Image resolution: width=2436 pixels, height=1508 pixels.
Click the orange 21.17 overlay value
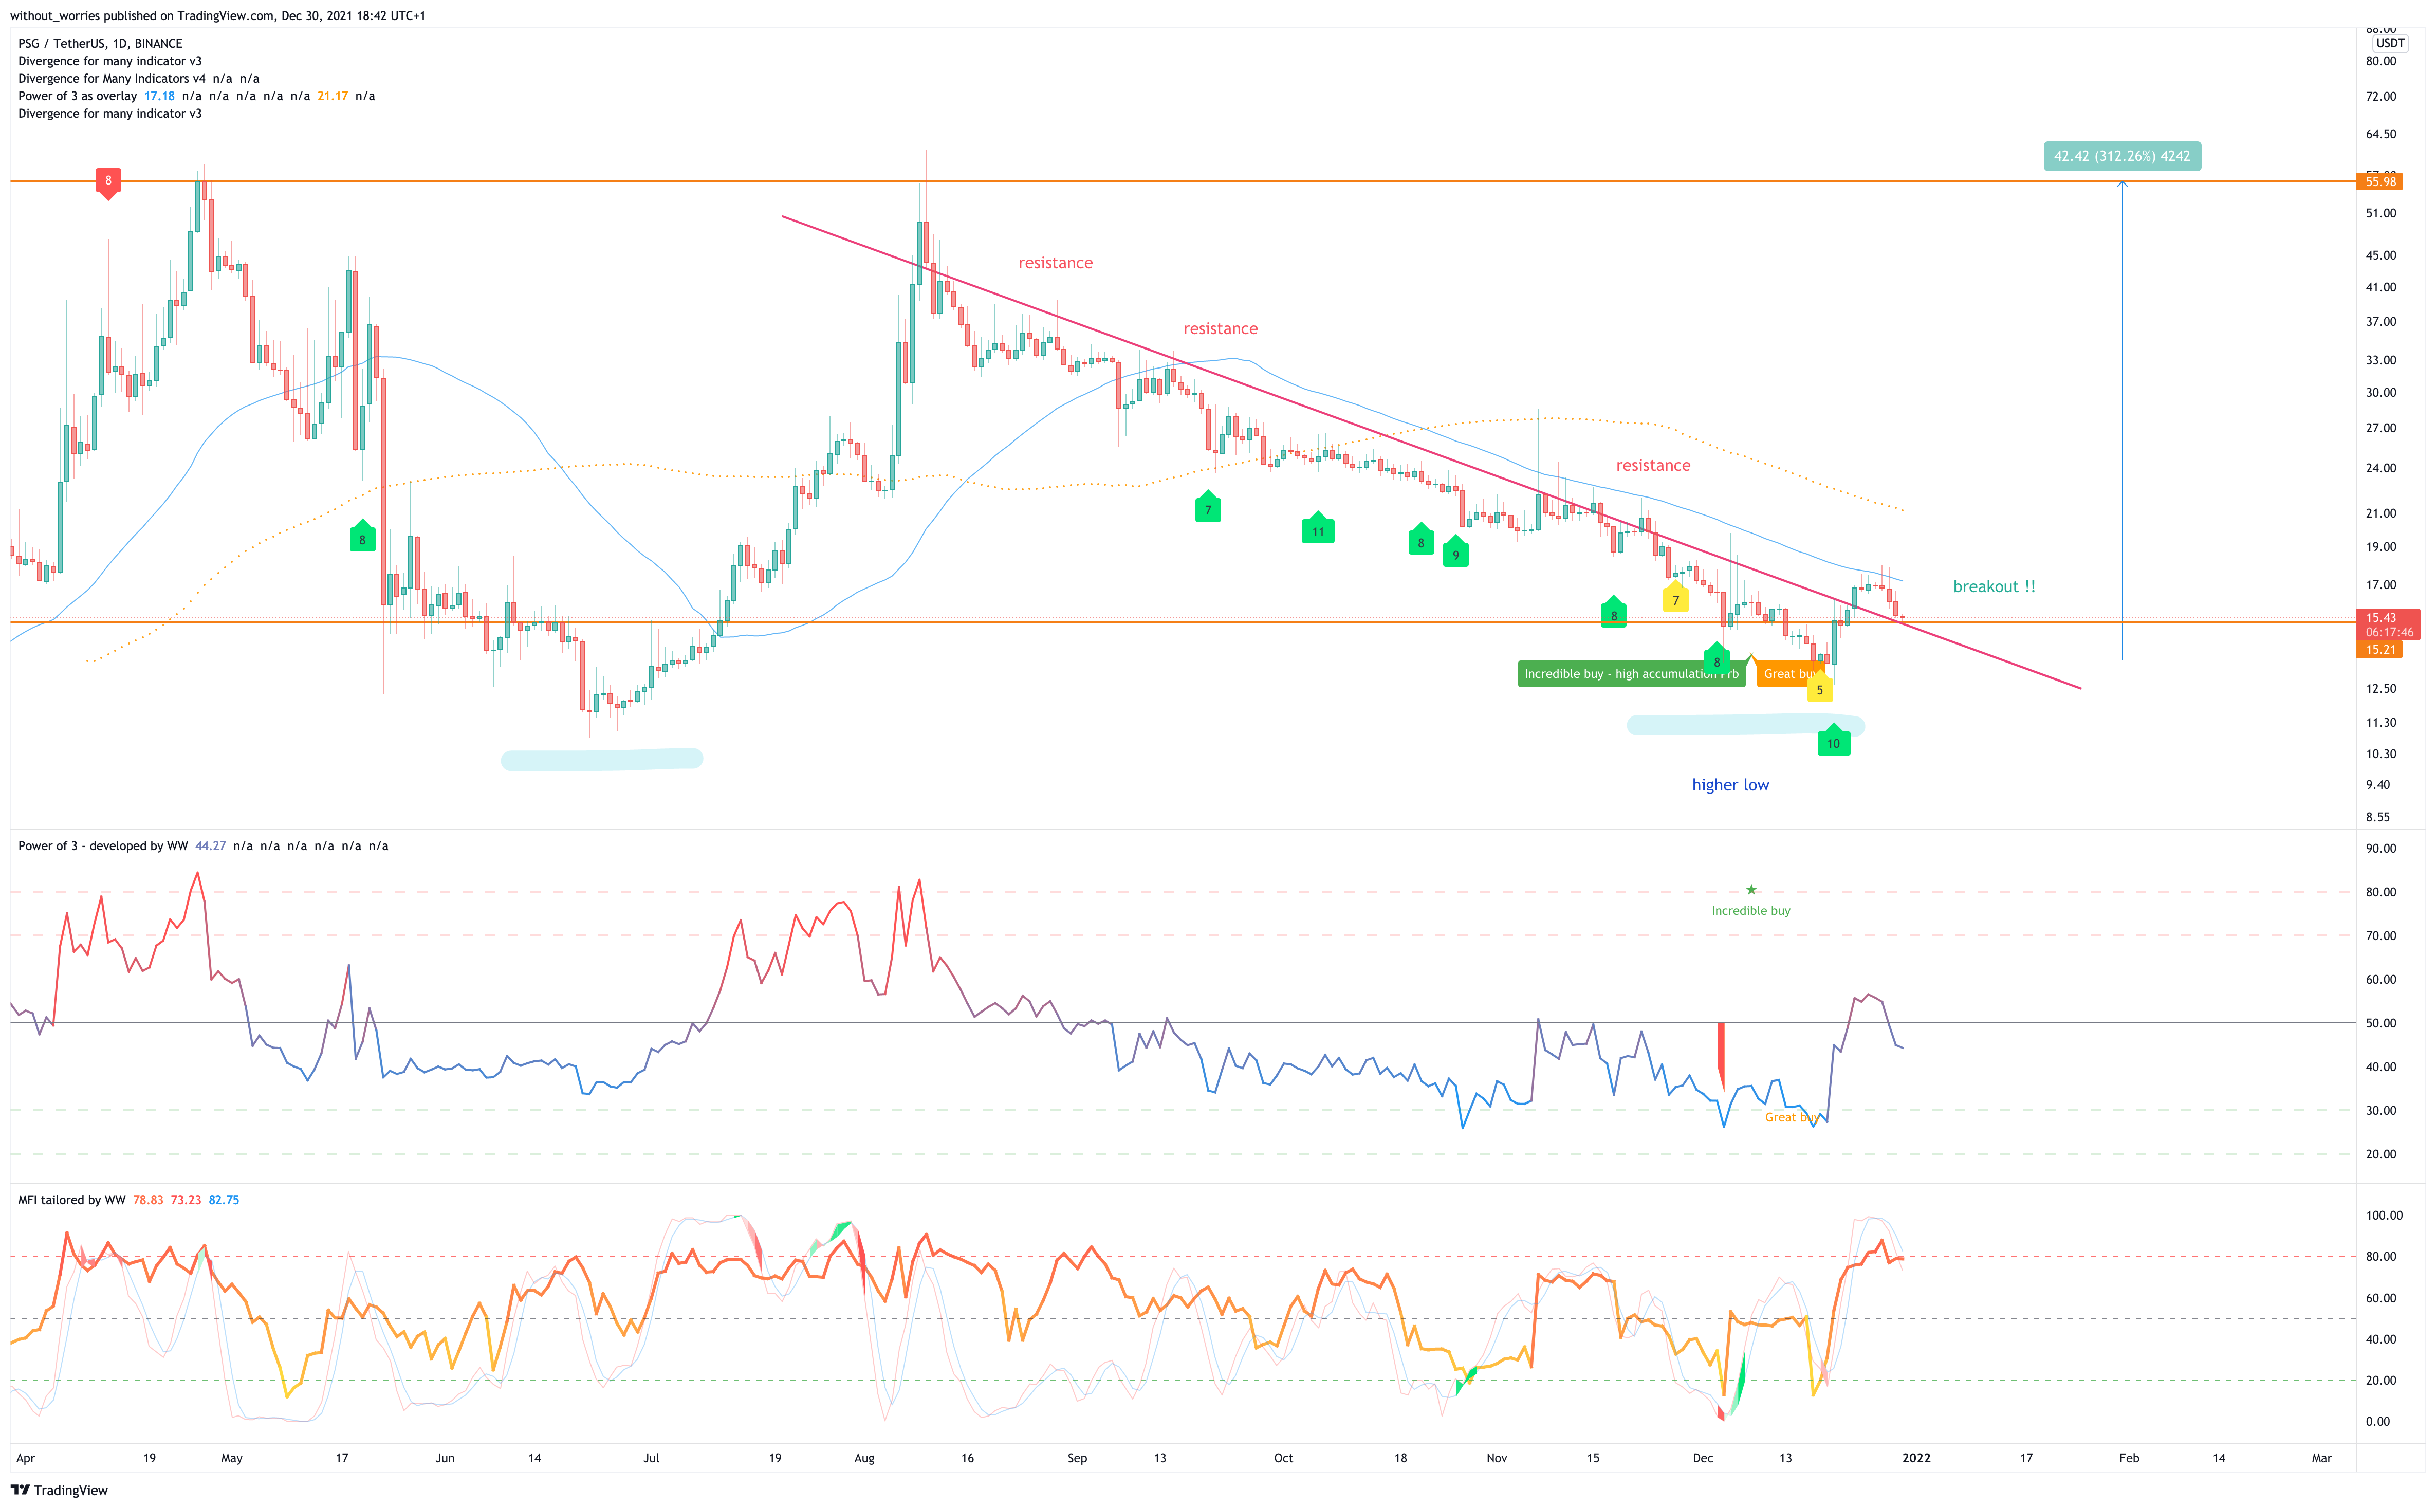(x=332, y=96)
